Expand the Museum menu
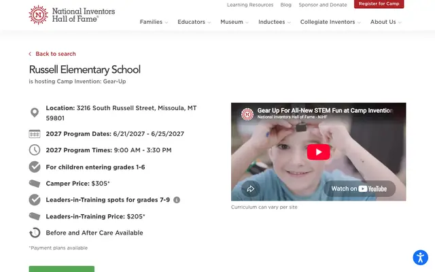This screenshot has height=272, width=435. tap(234, 22)
